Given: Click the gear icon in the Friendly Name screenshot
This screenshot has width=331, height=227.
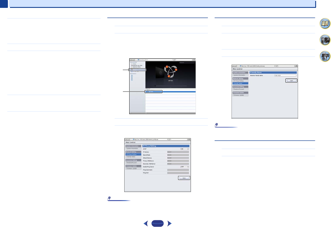Looking at the screenshot, I should (296, 66).
